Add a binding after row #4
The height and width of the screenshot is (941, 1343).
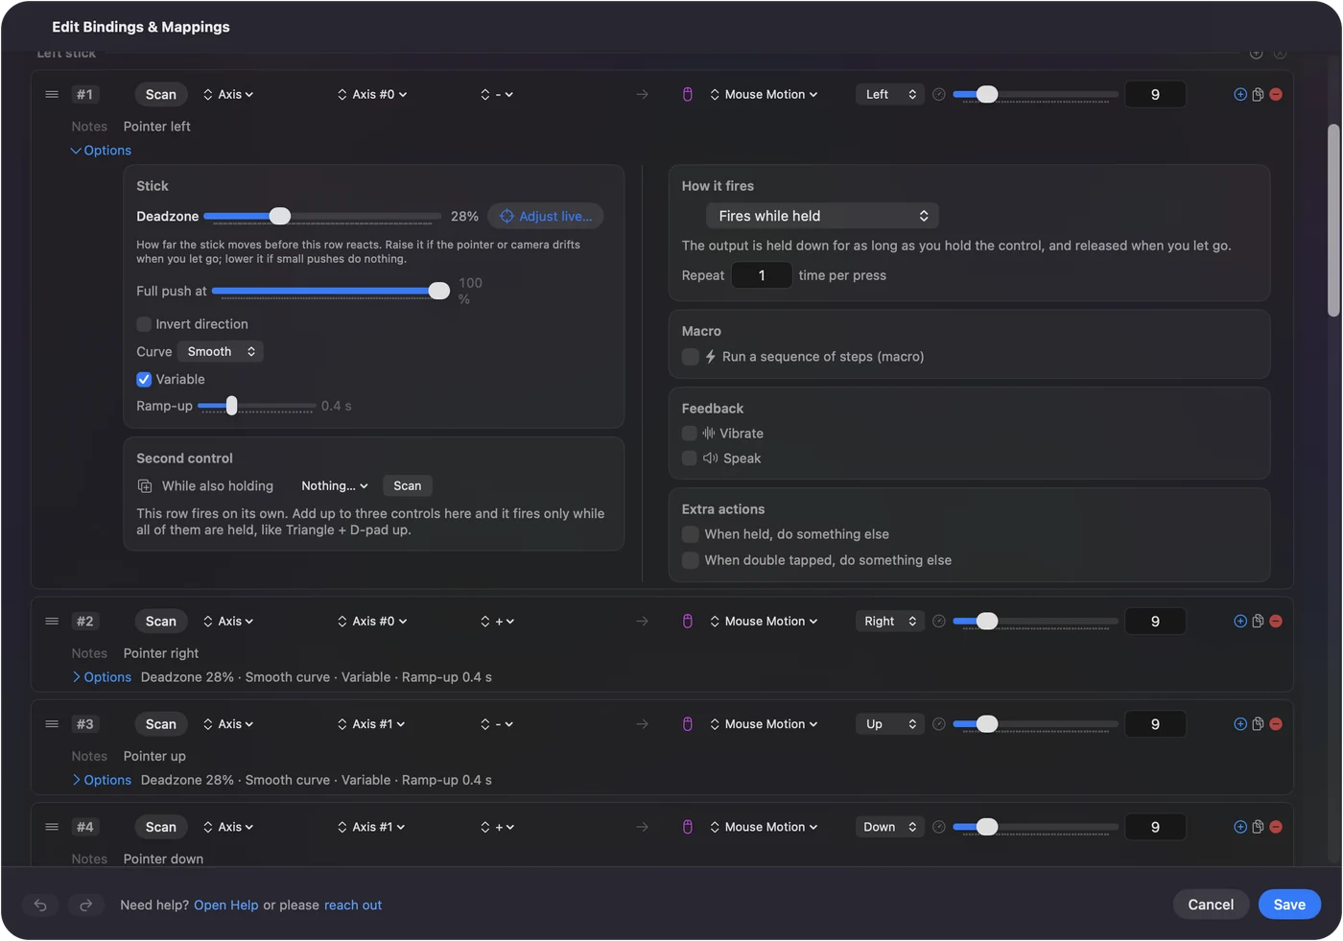(x=1240, y=826)
